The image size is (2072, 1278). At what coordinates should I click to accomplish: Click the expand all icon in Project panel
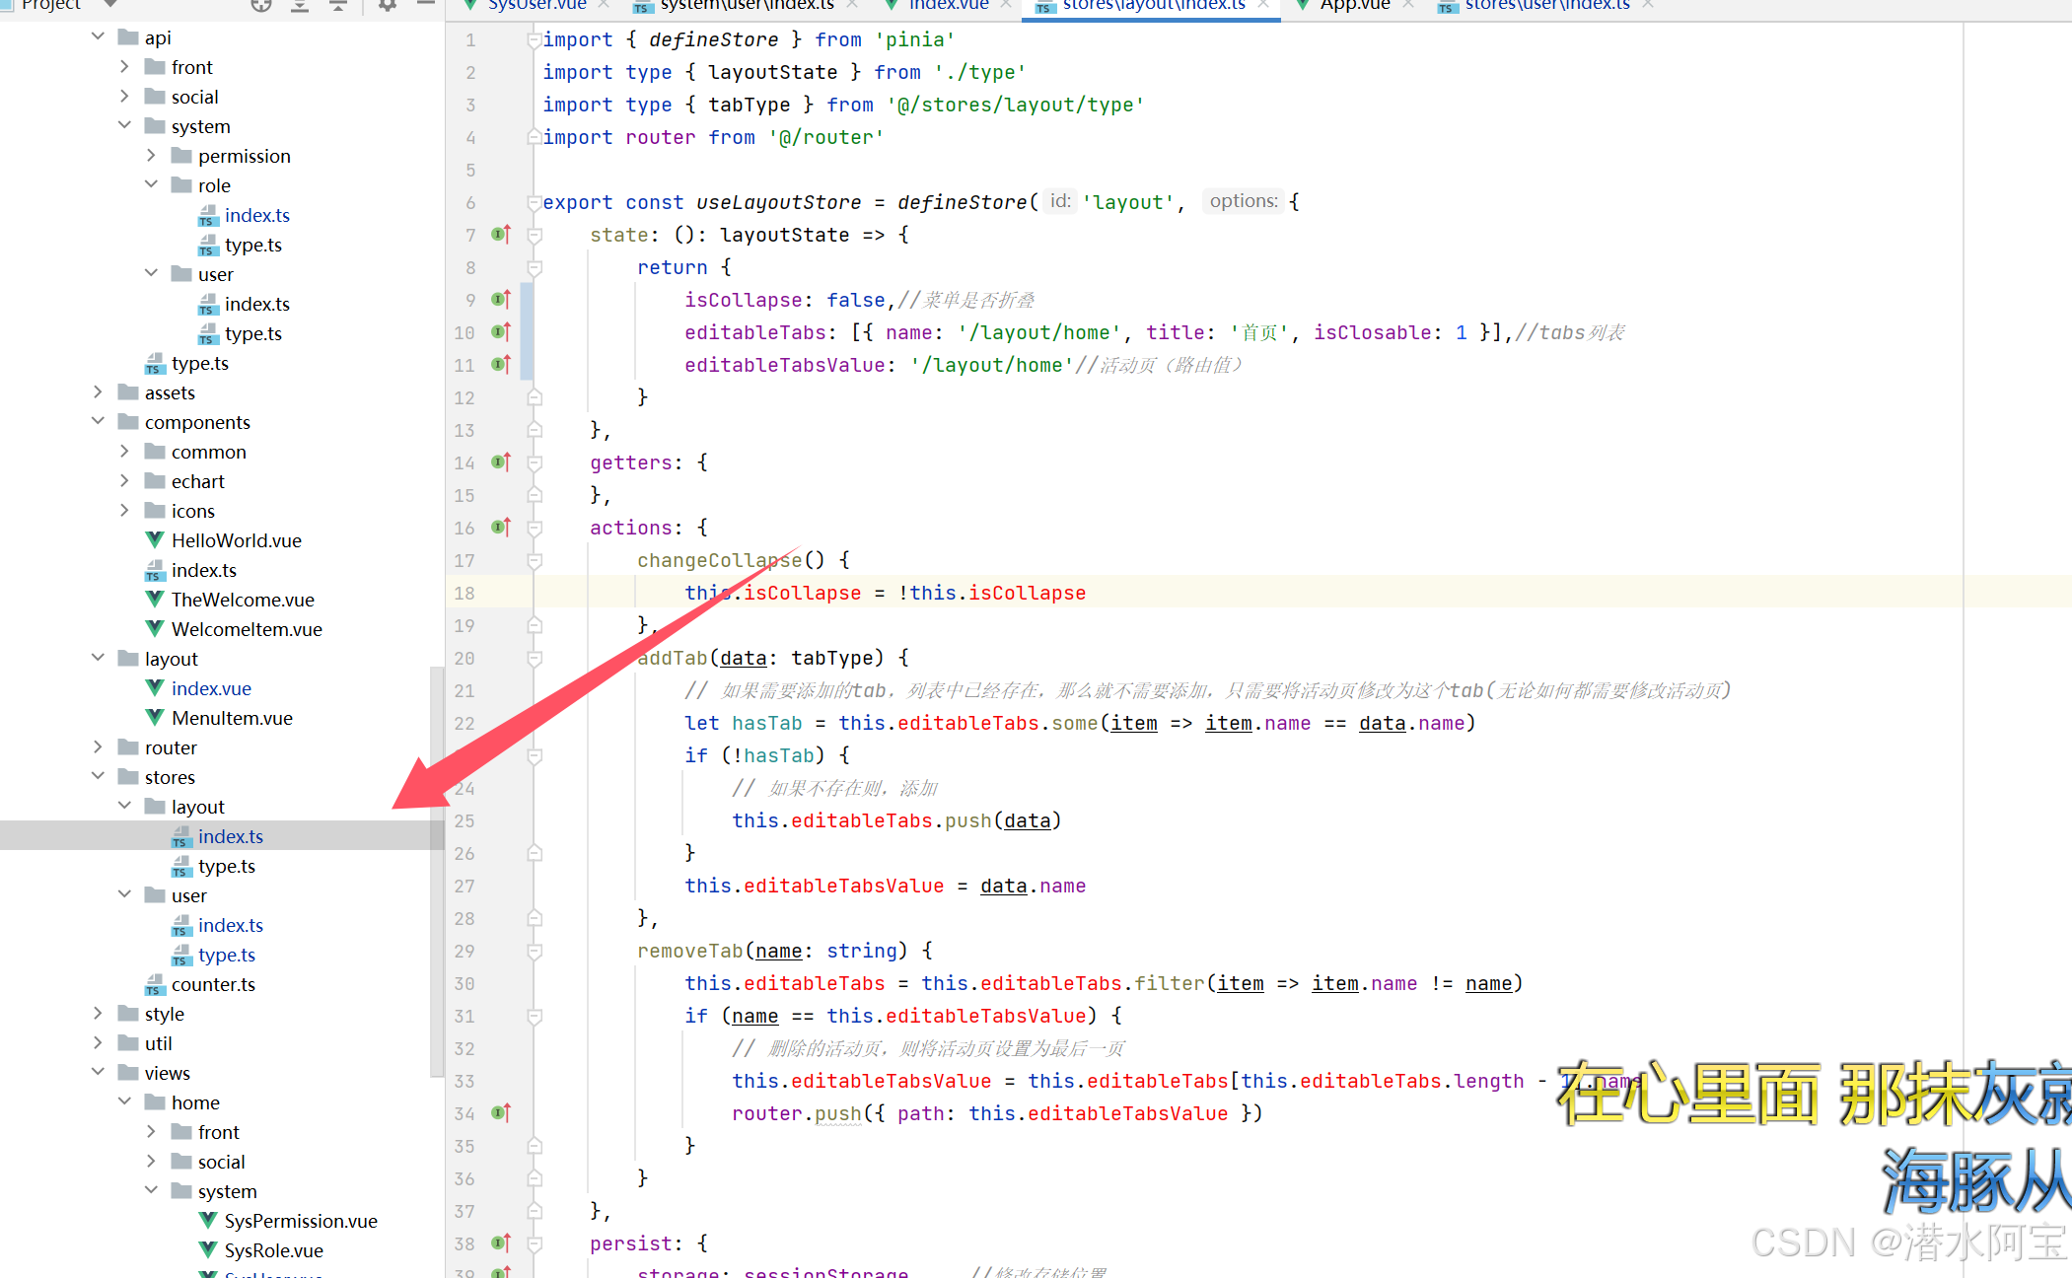coord(300,5)
